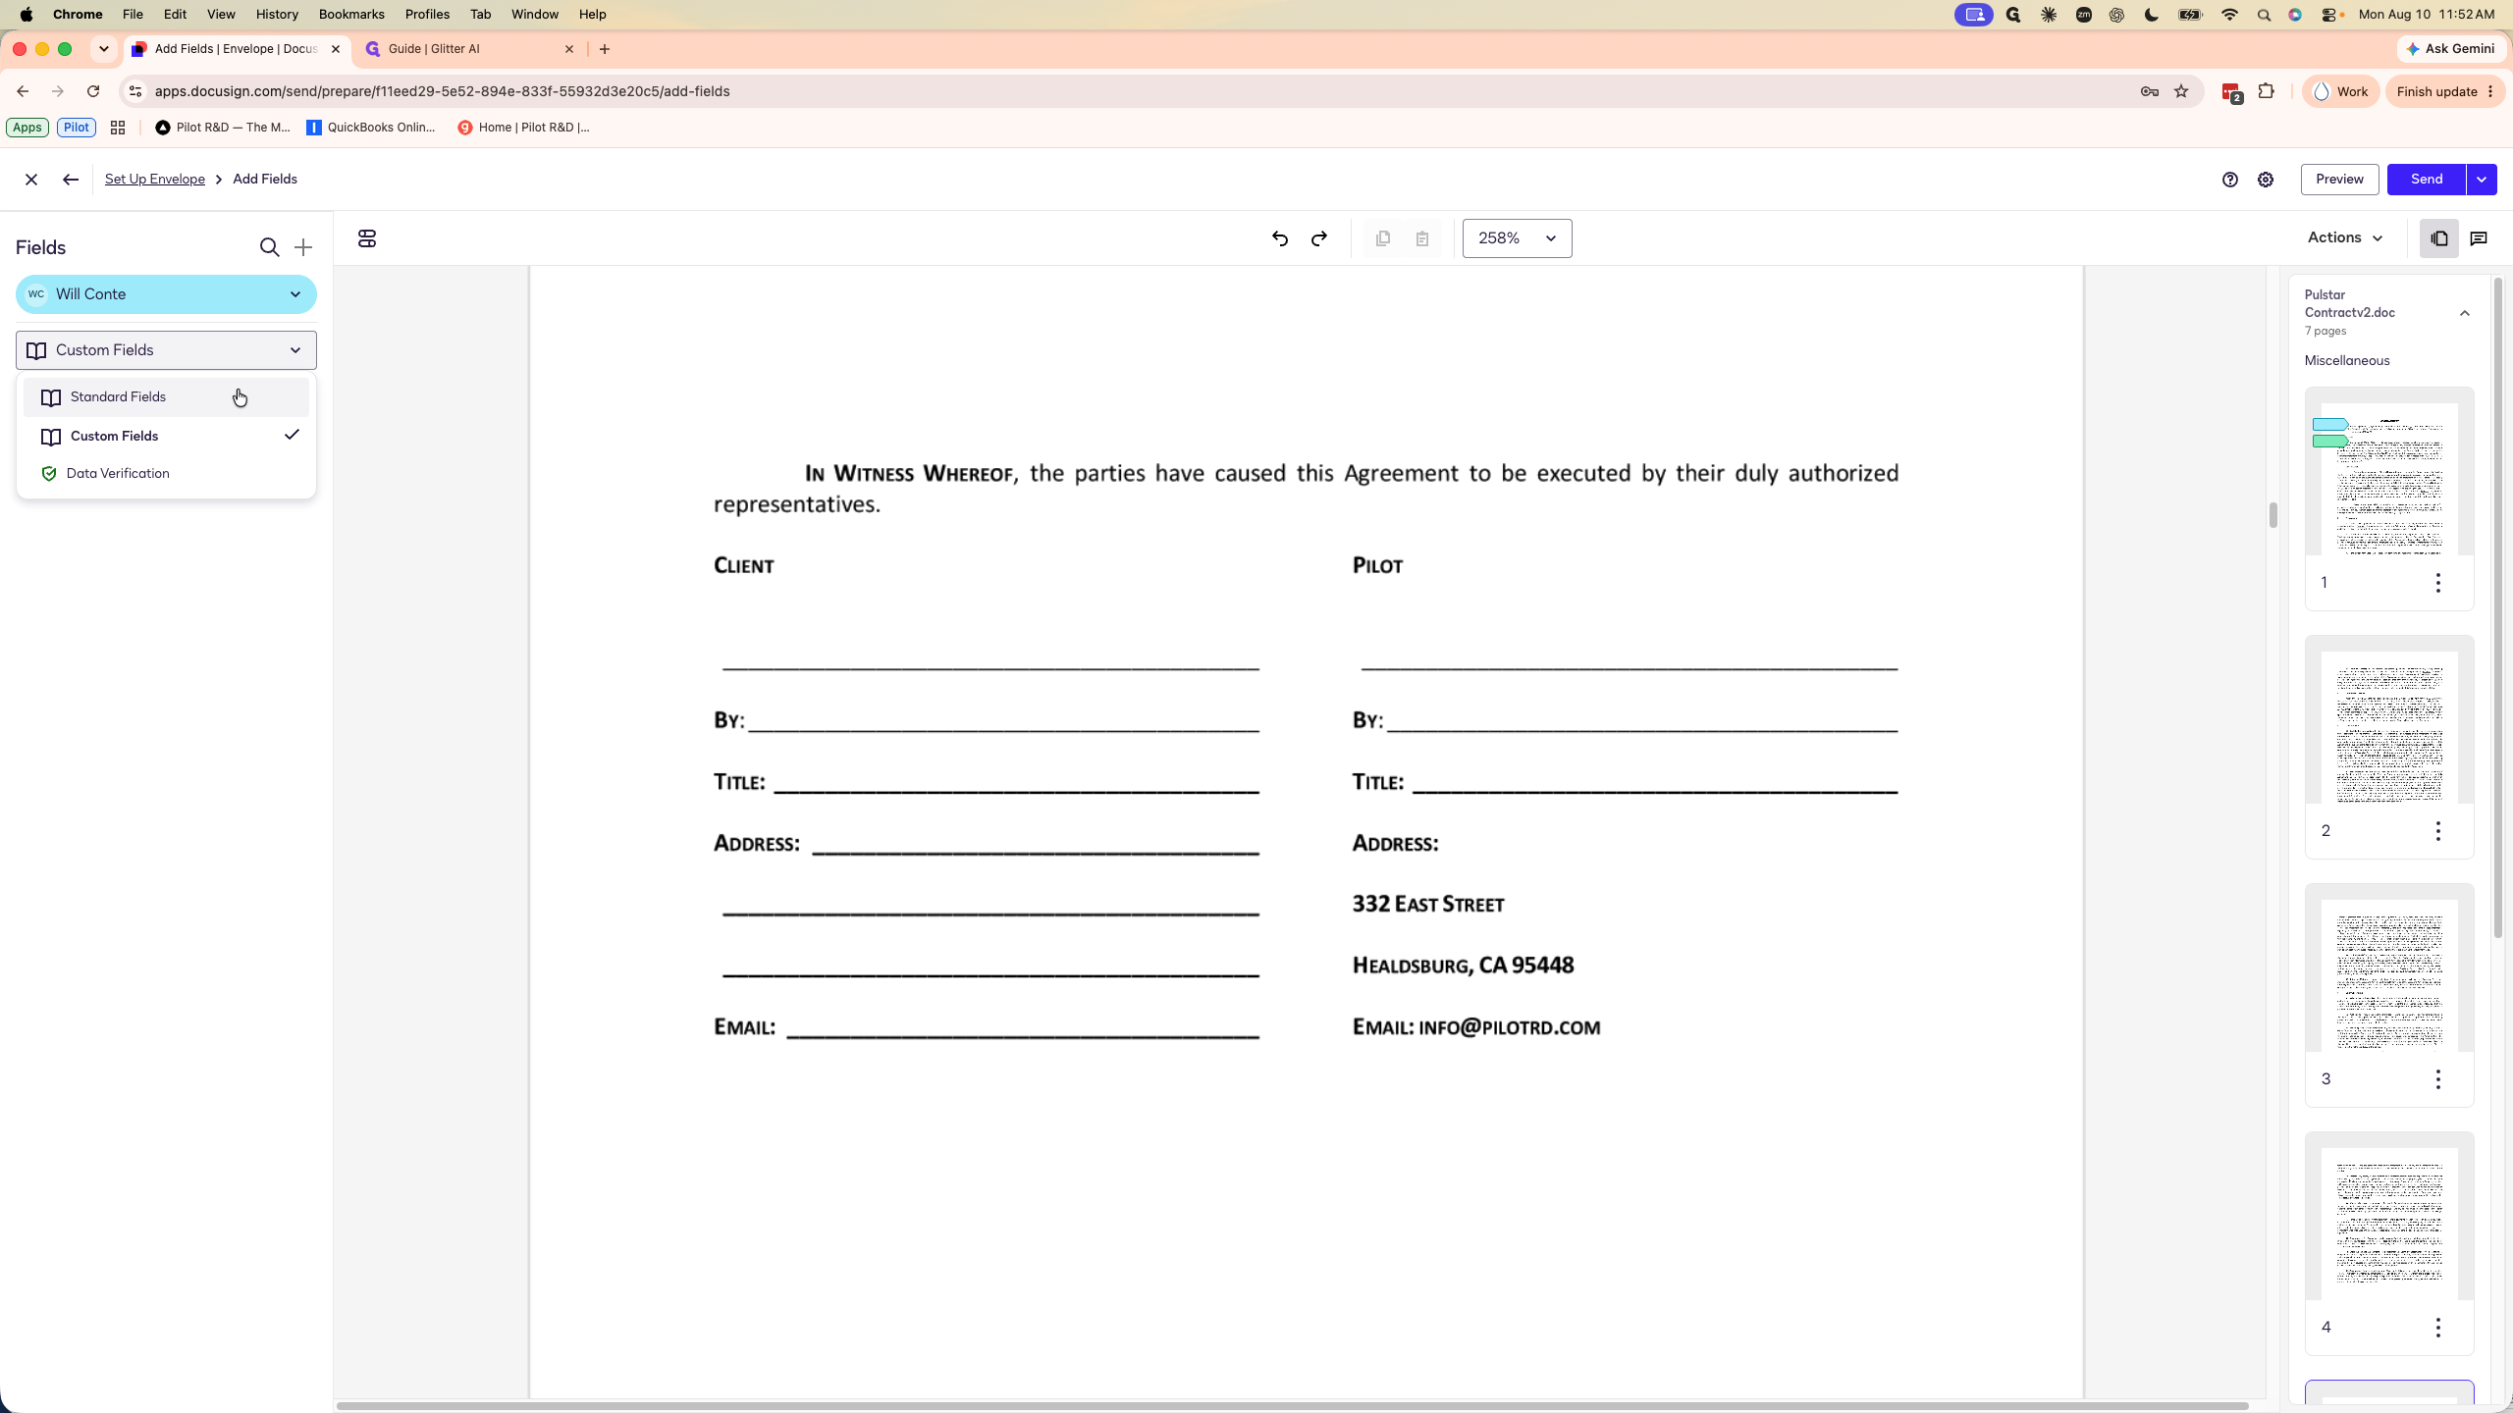2513x1413 pixels.
Task: Open page 4 options menu
Action: pyautogui.click(x=2438, y=1328)
